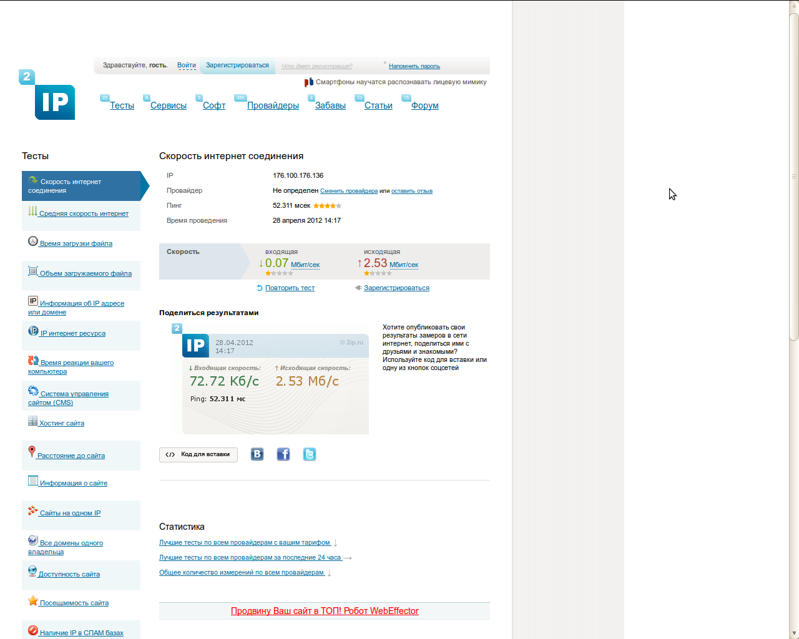Click the icon beside Объем загружаемого файла

33,271
